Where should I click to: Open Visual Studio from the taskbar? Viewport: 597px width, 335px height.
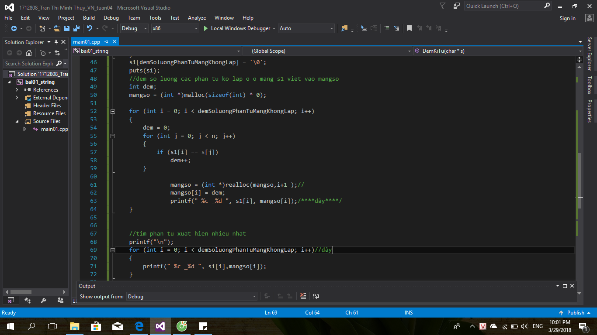(160, 326)
